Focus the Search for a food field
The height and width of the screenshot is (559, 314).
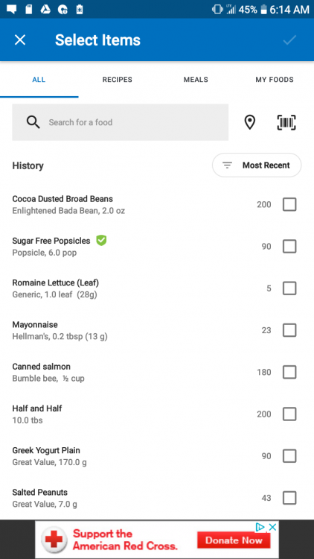point(121,122)
